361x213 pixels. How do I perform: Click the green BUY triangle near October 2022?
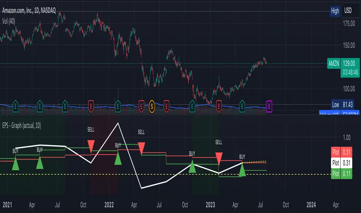point(192,167)
